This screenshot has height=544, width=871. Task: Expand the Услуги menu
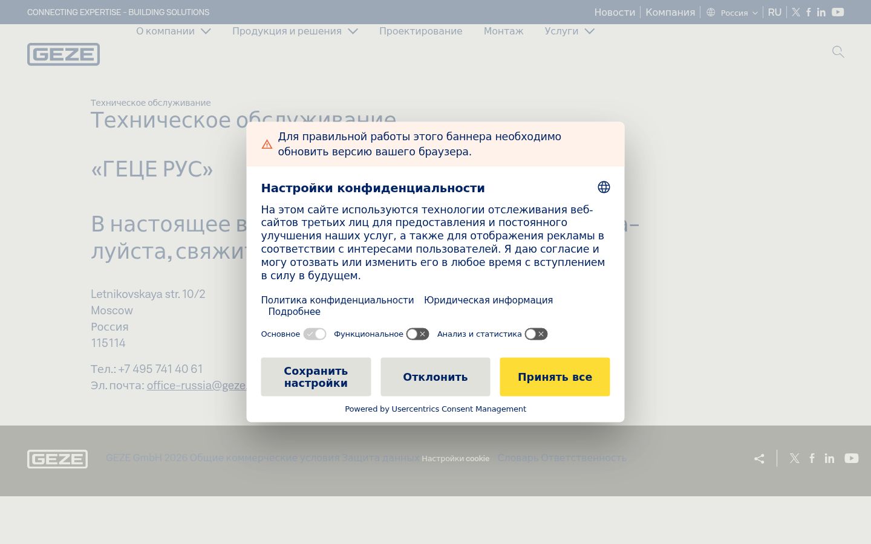(570, 31)
